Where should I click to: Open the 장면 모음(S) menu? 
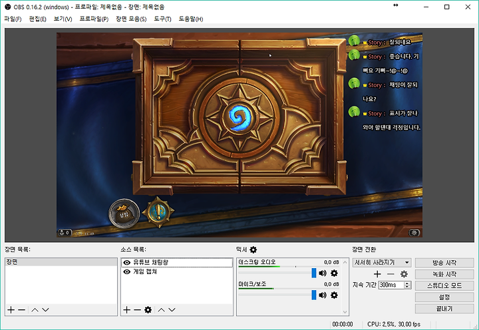pyautogui.click(x=131, y=19)
